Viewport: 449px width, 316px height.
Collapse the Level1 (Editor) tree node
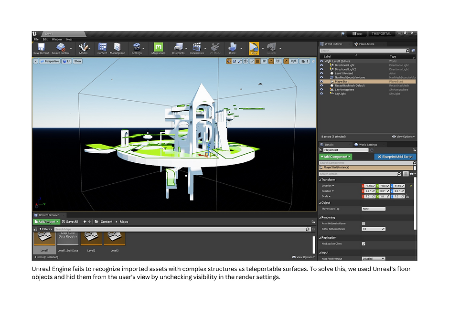[x=326, y=61]
